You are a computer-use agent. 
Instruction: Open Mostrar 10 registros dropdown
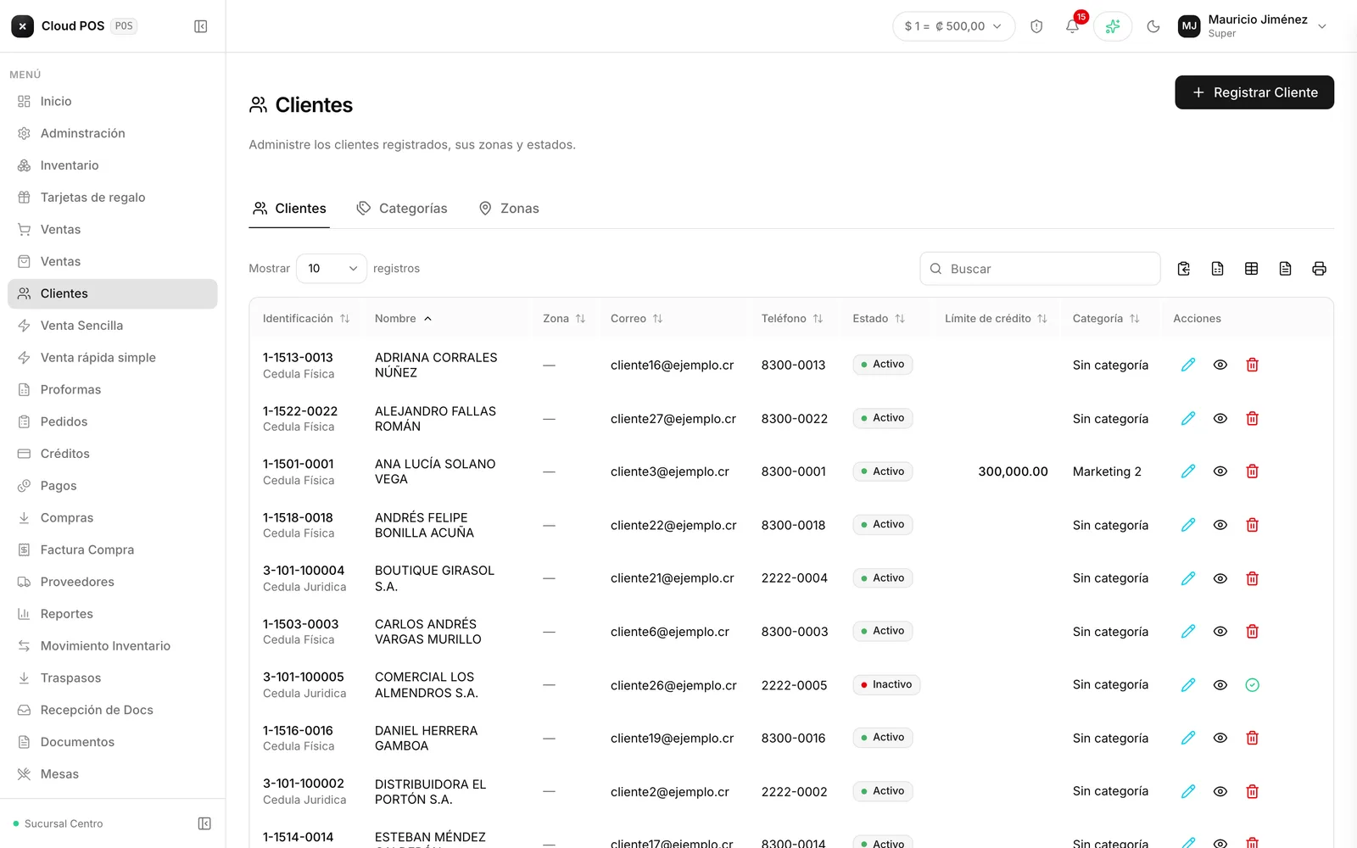pyautogui.click(x=332, y=269)
